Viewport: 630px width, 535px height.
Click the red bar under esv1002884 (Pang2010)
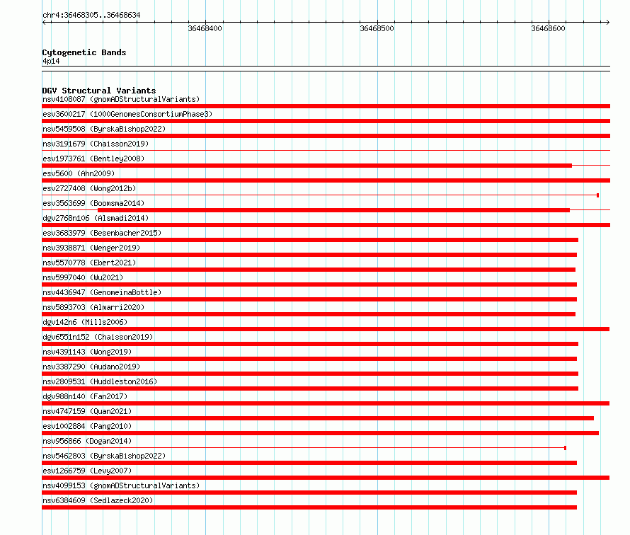[320, 433]
